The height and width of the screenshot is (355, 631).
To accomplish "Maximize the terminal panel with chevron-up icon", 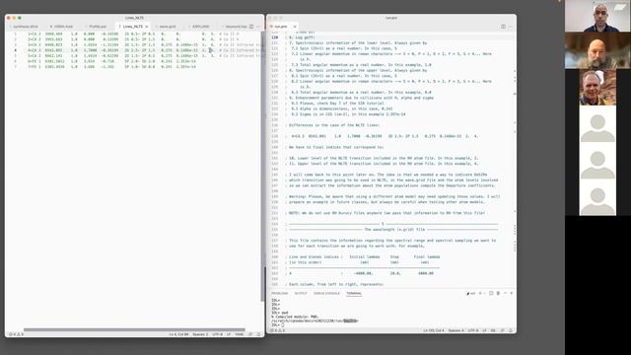I will pyautogui.click(x=505, y=294).
